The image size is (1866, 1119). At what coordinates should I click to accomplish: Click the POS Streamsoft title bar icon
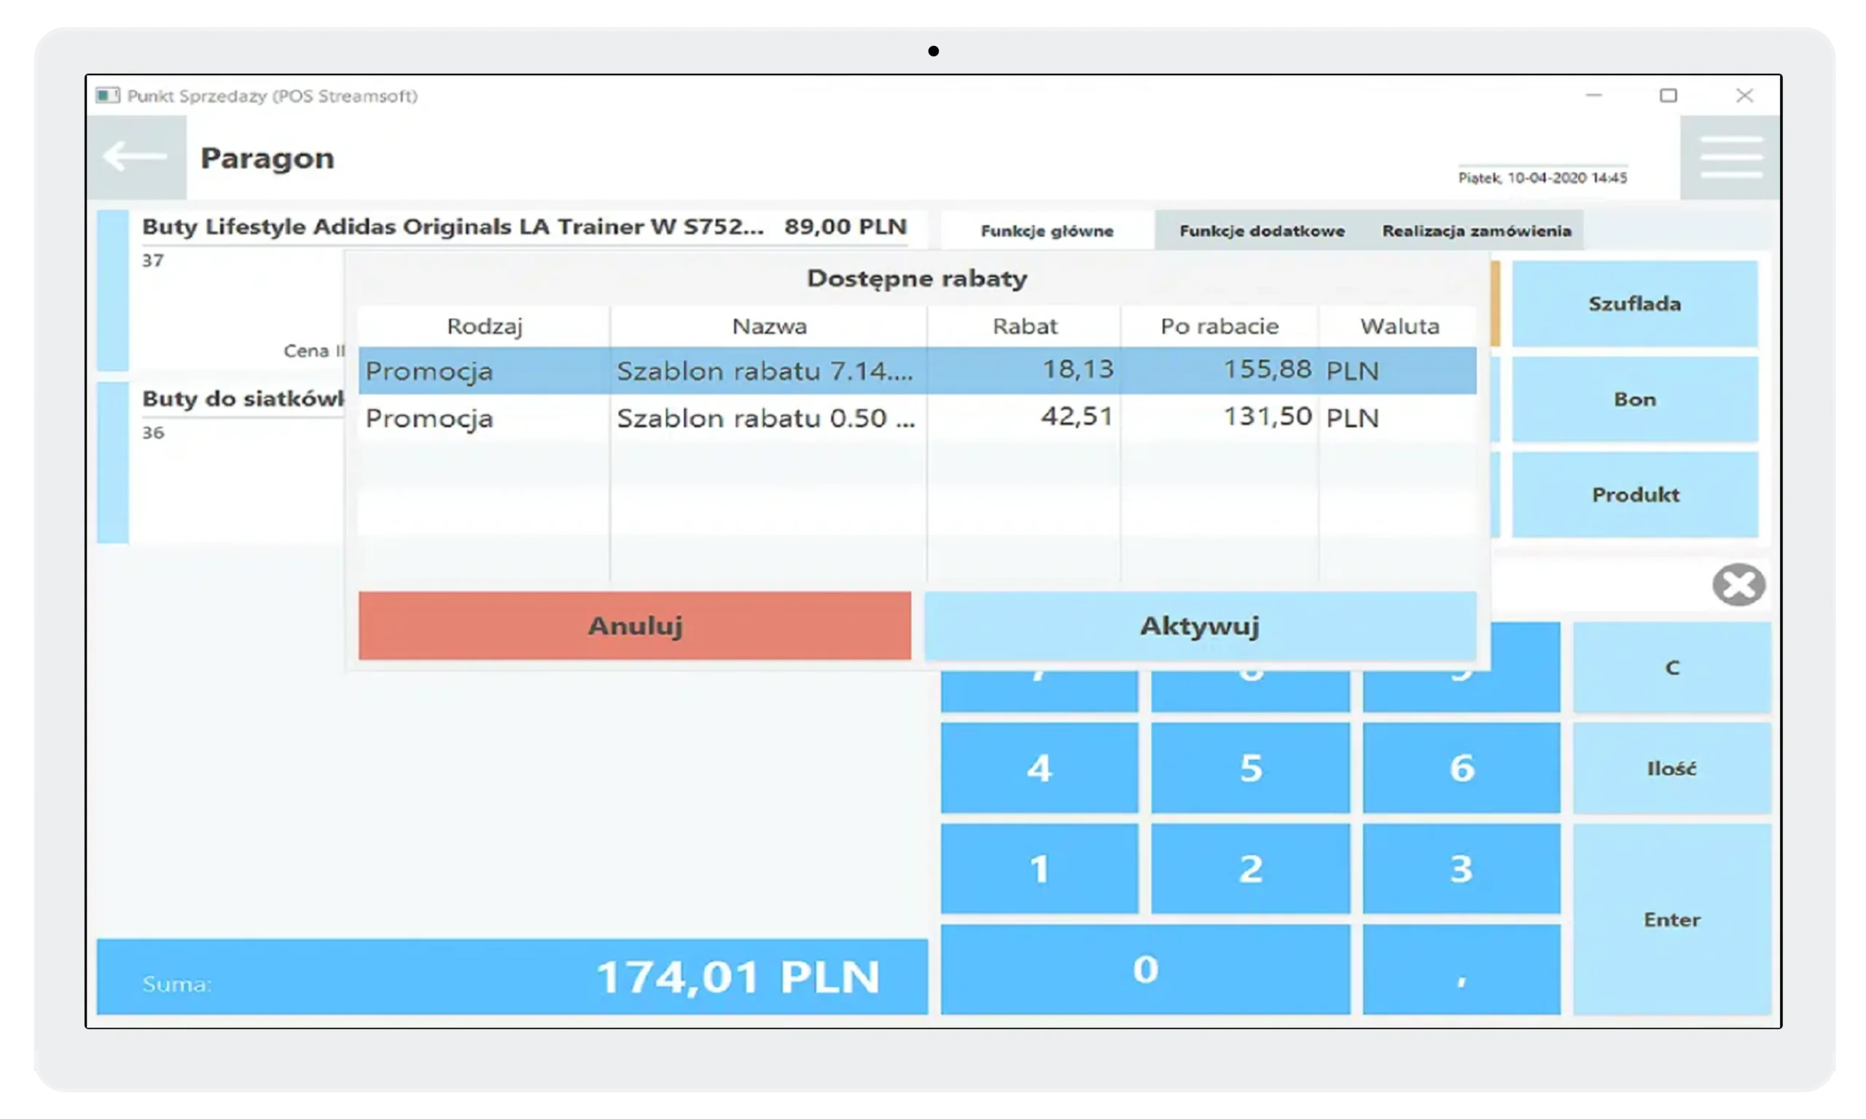(x=107, y=95)
